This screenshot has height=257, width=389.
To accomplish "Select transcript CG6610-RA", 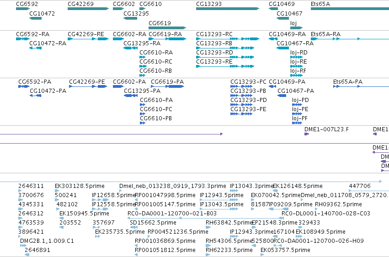I will coord(156,52).
